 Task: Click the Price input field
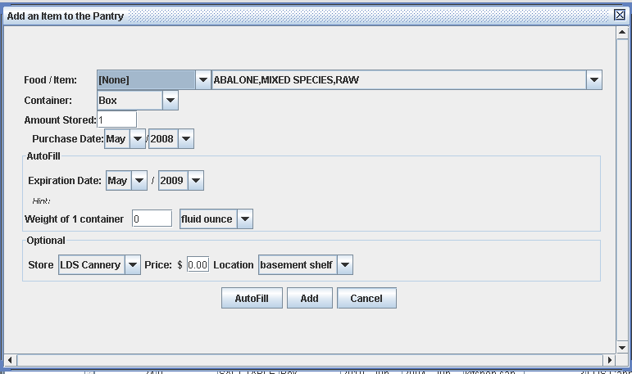[x=198, y=265]
